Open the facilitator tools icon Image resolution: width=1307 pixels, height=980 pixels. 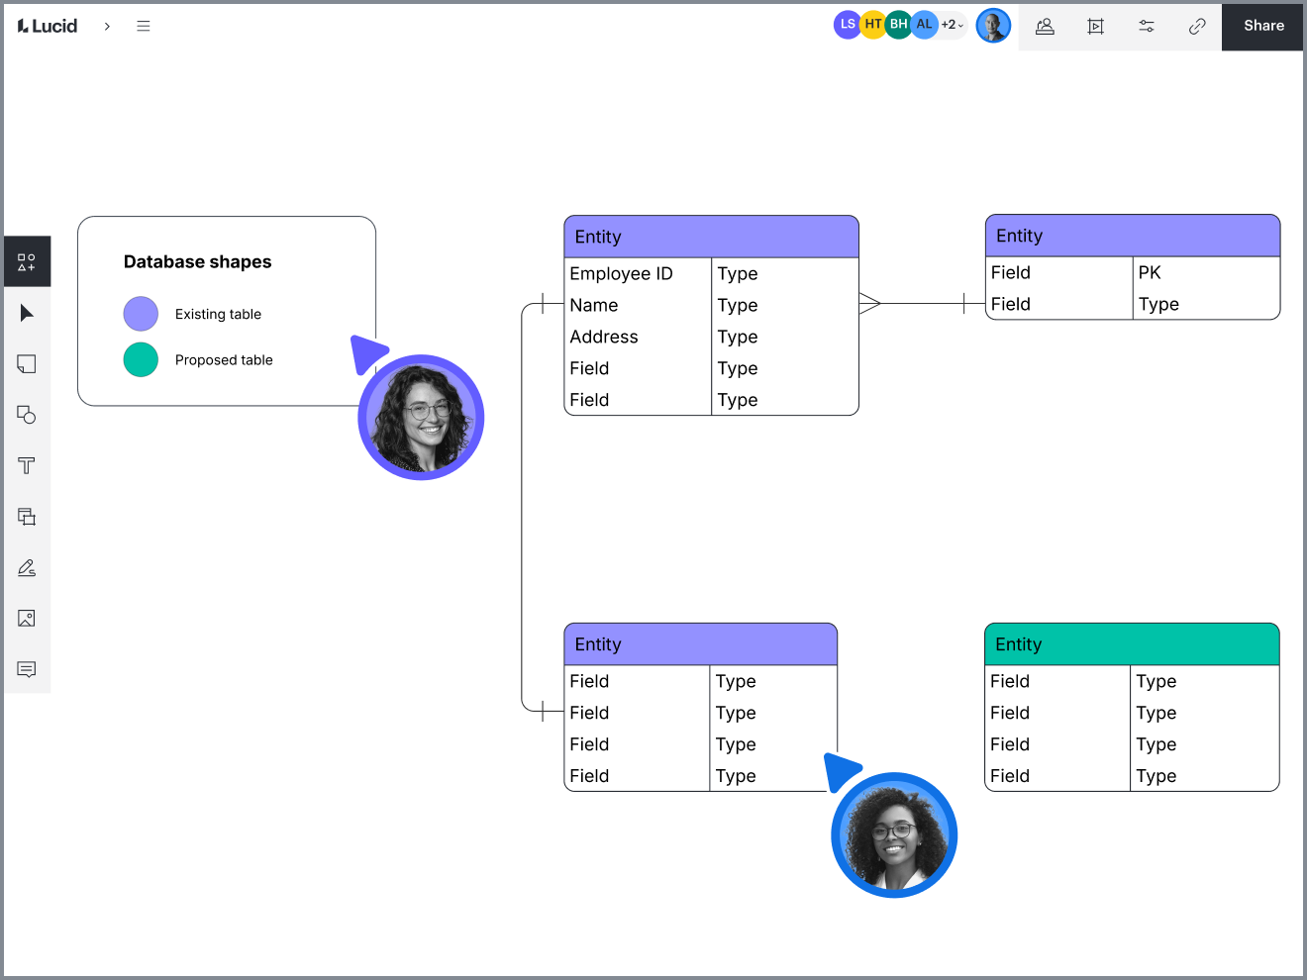pyautogui.click(x=1045, y=27)
